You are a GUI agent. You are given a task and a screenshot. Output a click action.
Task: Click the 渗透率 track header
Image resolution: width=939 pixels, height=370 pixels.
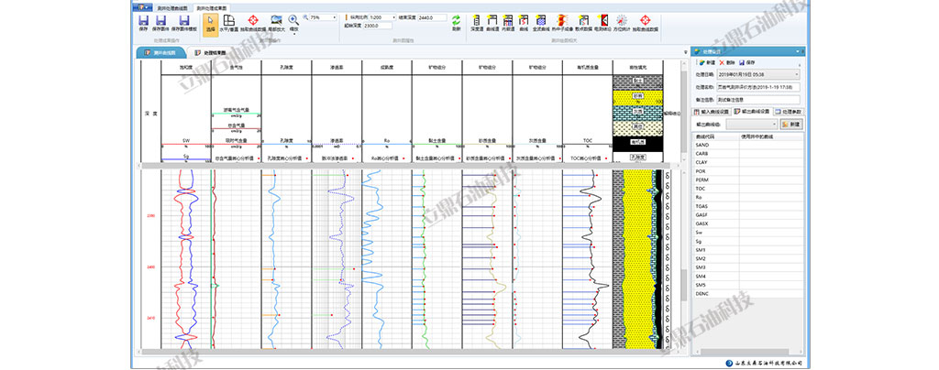click(x=337, y=68)
